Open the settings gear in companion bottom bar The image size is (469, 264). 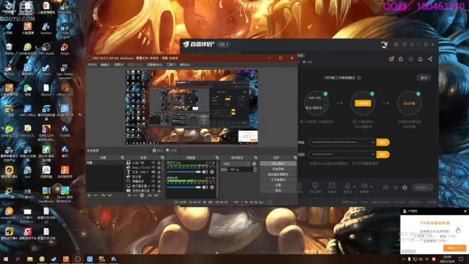coord(405,187)
